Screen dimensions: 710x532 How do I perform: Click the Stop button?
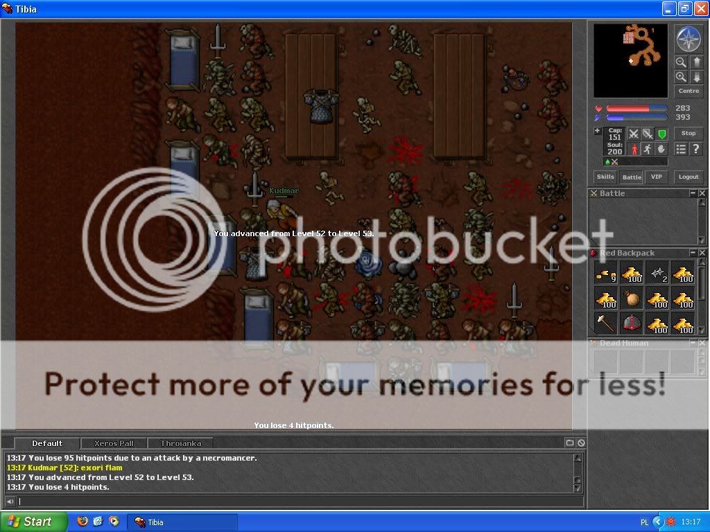[689, 134]
